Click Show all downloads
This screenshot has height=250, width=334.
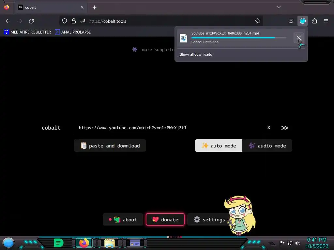click(196, 54)
